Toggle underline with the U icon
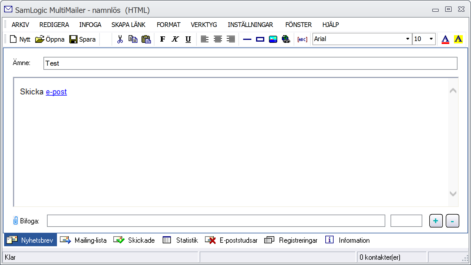This screenshot has width=471, height=265. pos(188,39)
